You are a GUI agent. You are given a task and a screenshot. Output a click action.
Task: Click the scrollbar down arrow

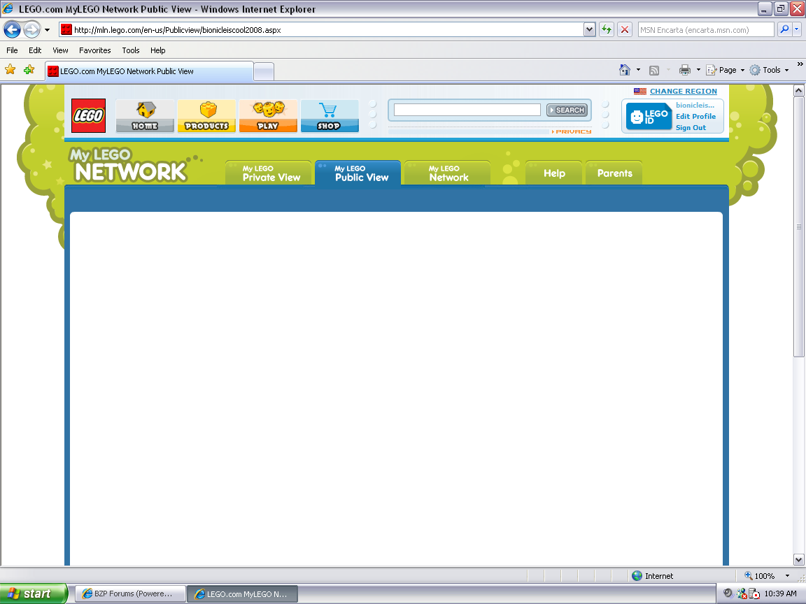tap(798, 560)
